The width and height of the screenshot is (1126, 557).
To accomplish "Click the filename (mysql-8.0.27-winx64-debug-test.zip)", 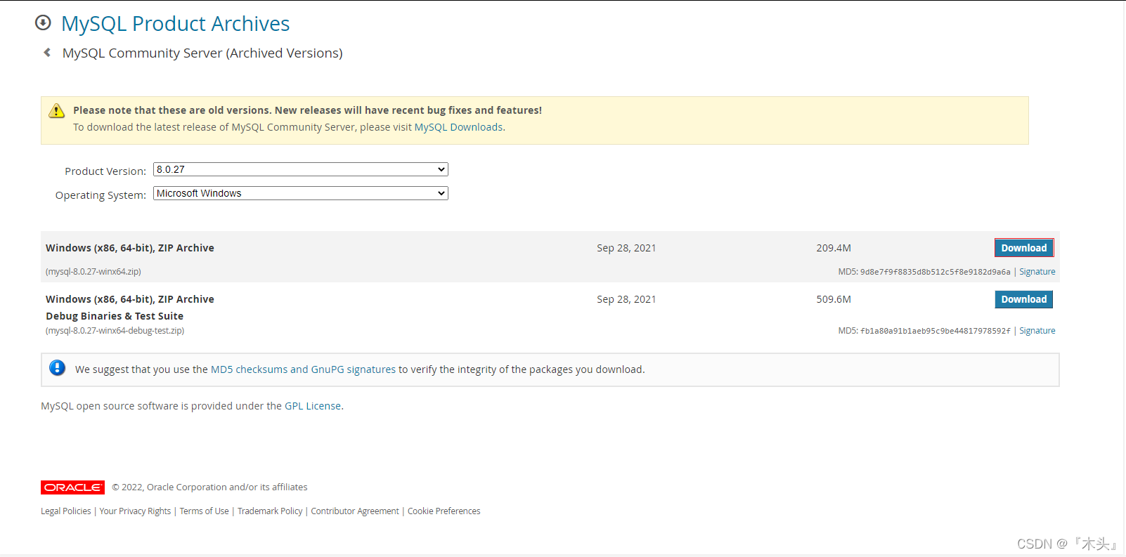I will coord(115,331).
